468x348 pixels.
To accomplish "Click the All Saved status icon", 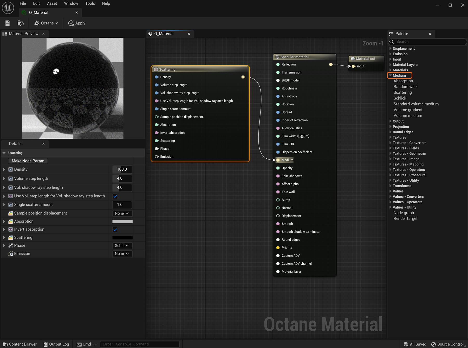I will 406,344.
